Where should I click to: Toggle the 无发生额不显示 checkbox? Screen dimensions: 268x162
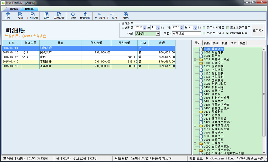[x=227, y=28]
